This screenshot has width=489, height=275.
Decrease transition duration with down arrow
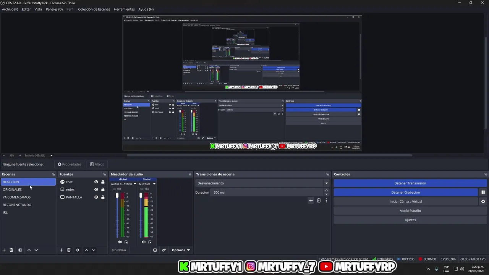tap(327, 194)
